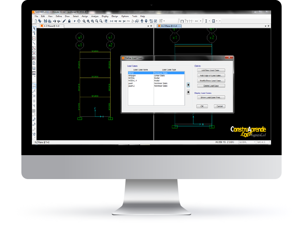Click the Add New Load Case button

click(x=211, y=70)
